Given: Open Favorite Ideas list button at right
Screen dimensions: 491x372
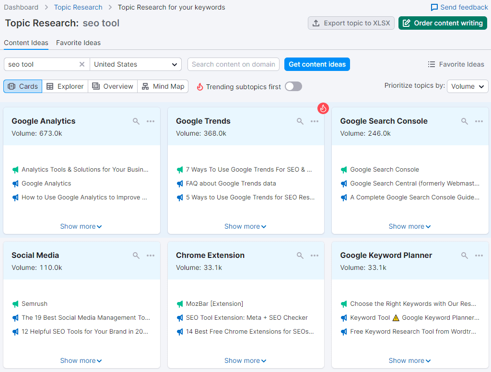Looking at the screenshot, I should click(x=456, y=64).
